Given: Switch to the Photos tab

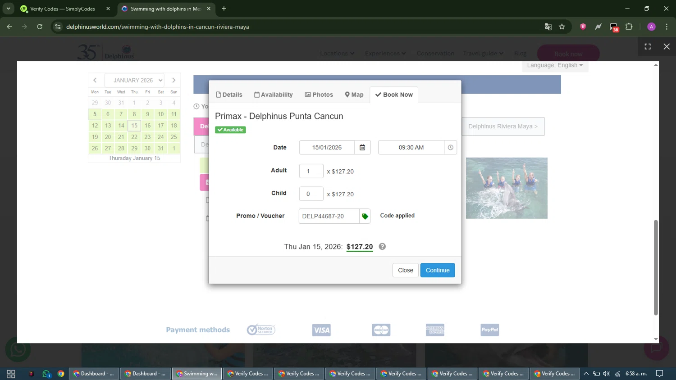Looking at the screenshot, I should tap(319, 95).
